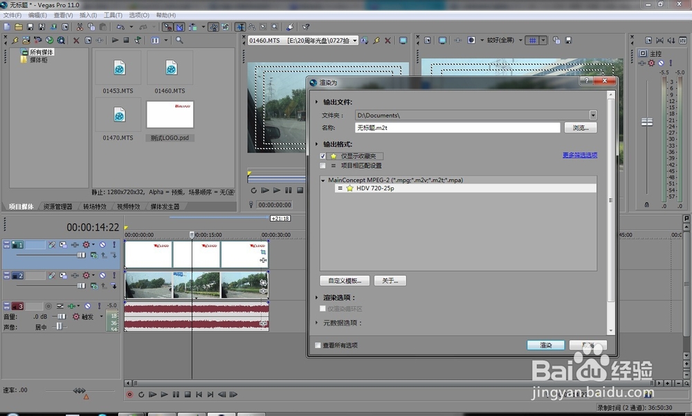Screen dimensions: 692x416
Task: Click the red Remove selected media icon
Action: click(76, 40)
